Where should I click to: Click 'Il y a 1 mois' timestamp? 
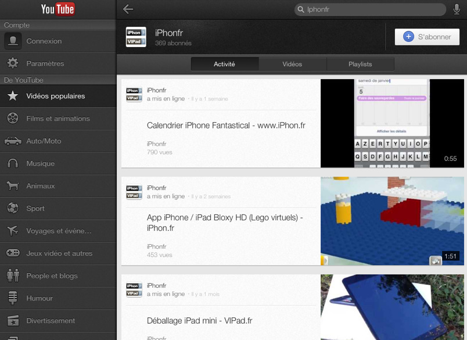click(205, 295)
